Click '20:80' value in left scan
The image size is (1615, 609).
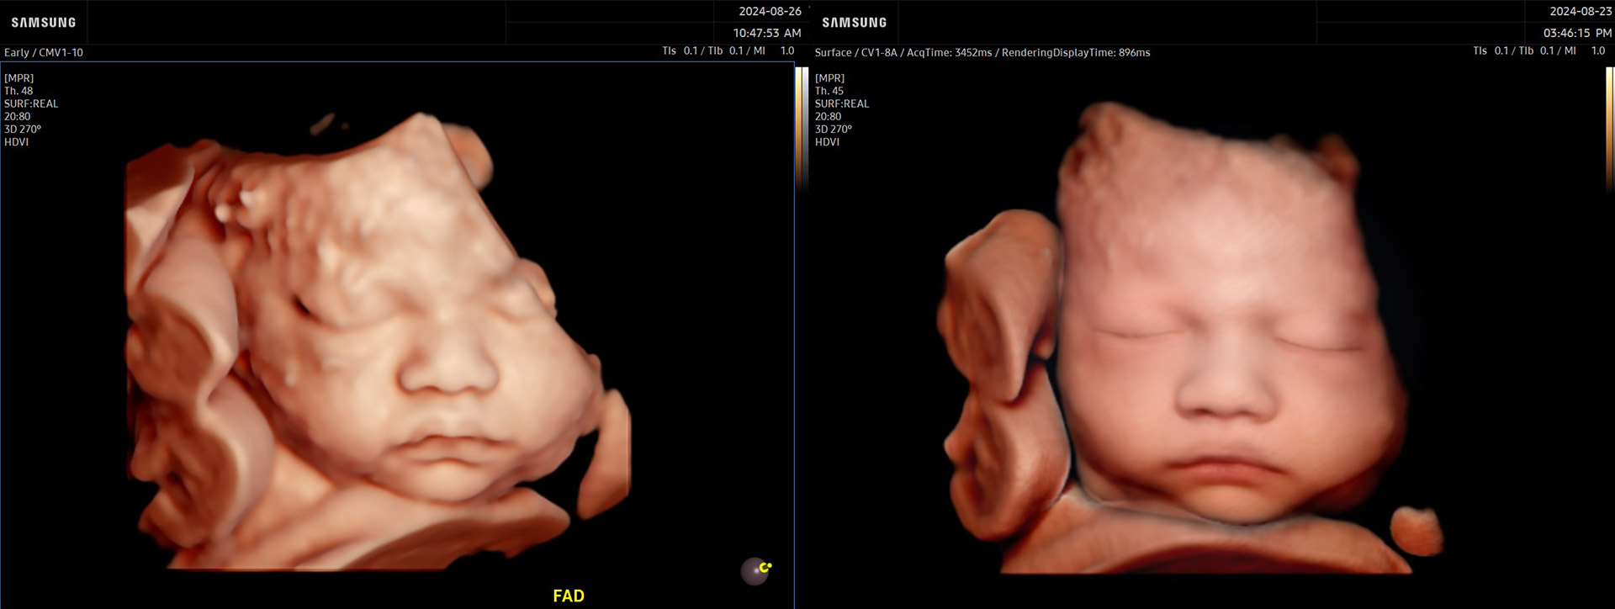coord(17,116)
